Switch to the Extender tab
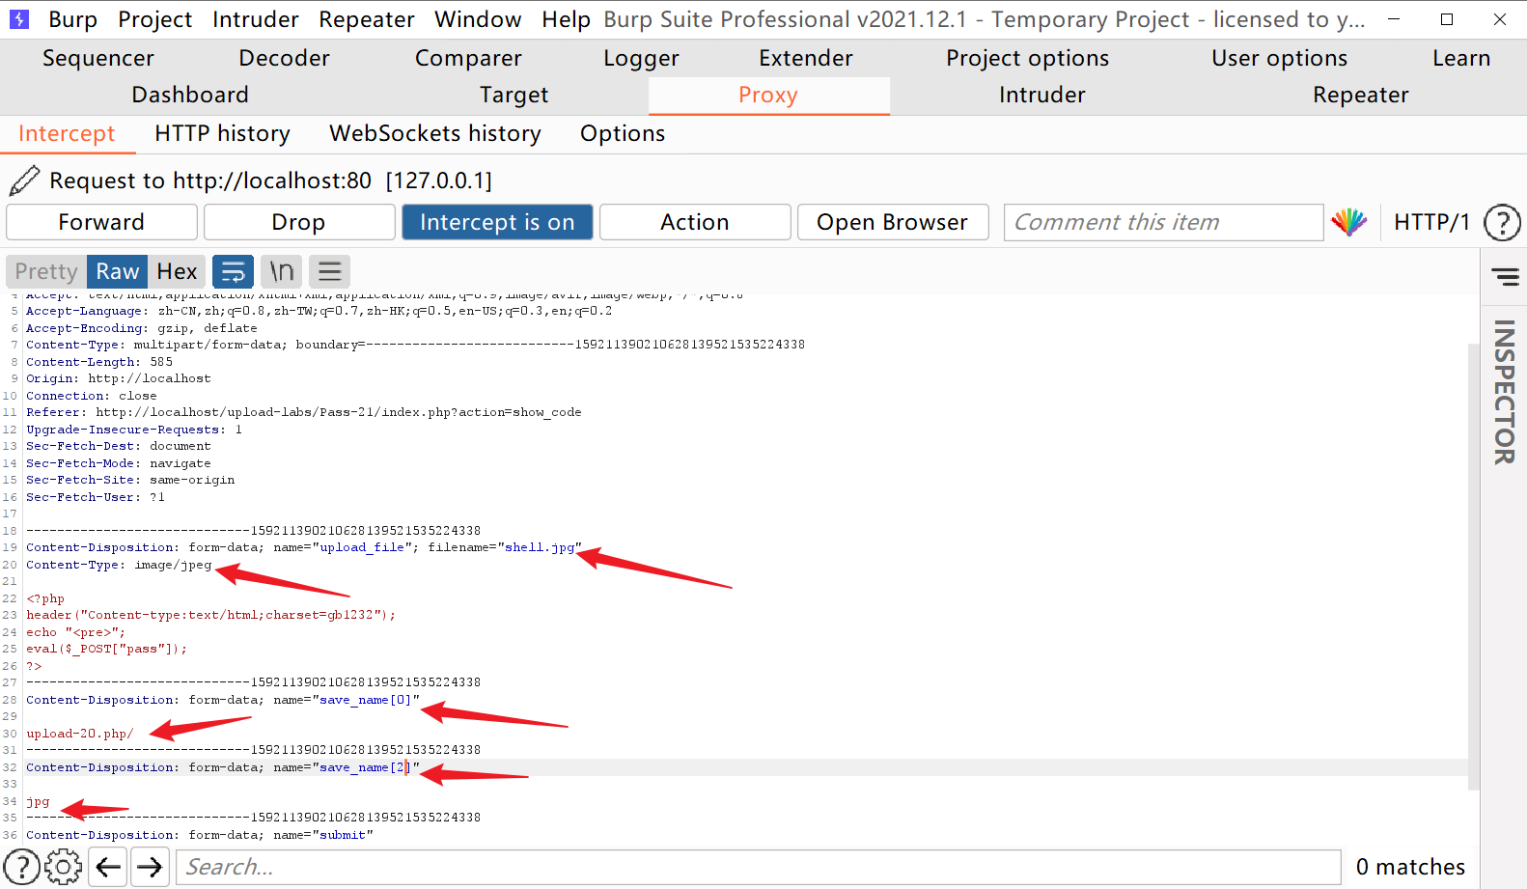 (x=806, y=58)
